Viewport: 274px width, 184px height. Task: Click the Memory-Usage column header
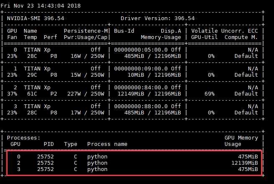161,37
